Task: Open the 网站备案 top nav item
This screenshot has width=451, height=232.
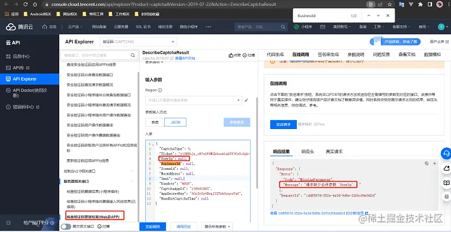Action: coord(99,27)
